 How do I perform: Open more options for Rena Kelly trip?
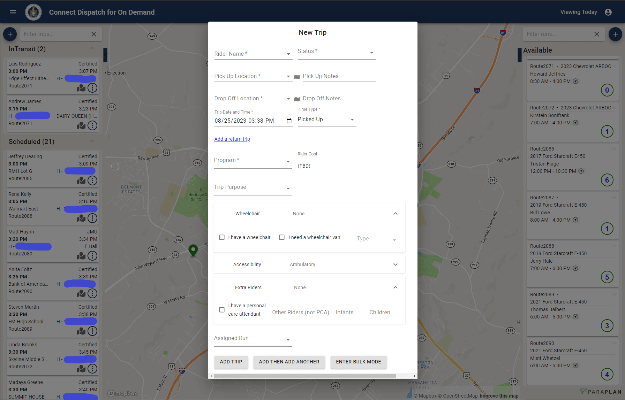92,218
